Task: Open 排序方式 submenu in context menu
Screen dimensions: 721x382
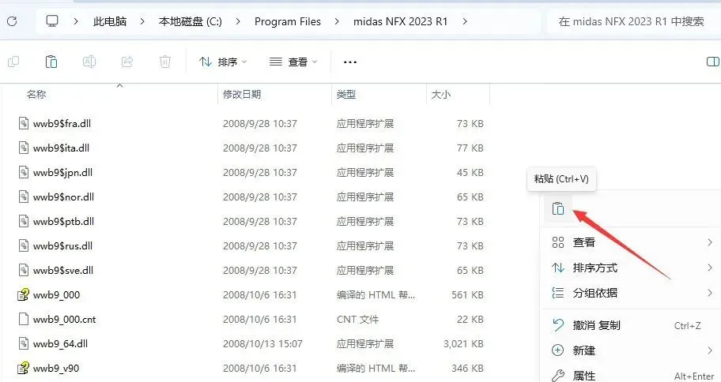Action: [x=632, y=268]
